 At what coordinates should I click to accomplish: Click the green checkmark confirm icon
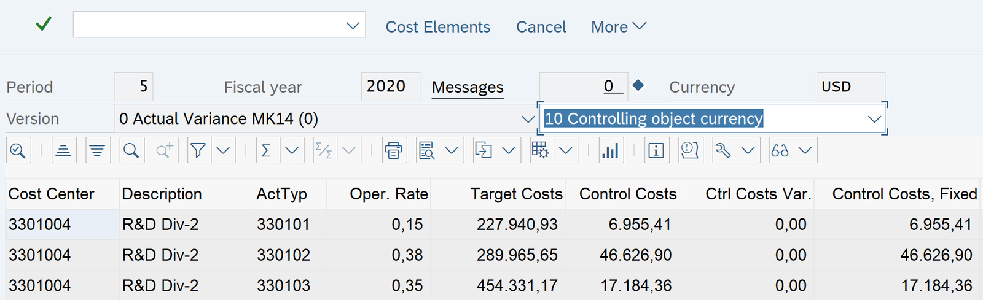44,25
